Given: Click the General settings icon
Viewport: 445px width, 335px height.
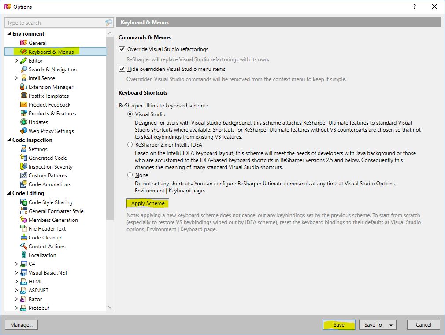Looking at the screenshot, I should tap(23, 43).
